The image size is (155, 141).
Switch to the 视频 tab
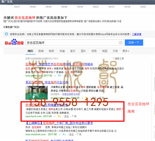(x=94, y=51)
